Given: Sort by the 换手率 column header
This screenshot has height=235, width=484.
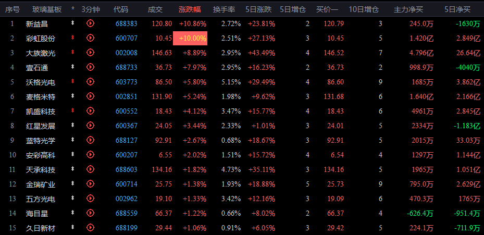Looking at the screenshot, I should tap(224, 9).
